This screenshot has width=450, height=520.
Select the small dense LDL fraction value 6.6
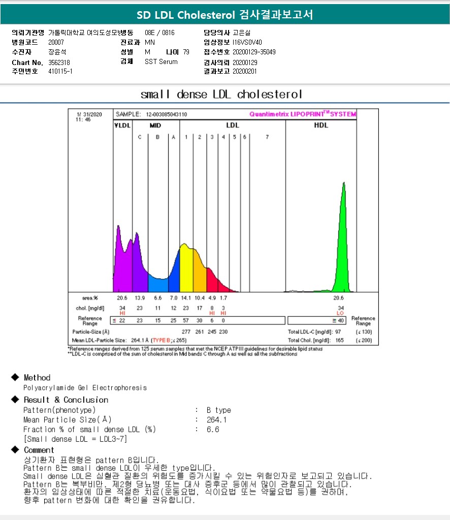click(213, 429)
